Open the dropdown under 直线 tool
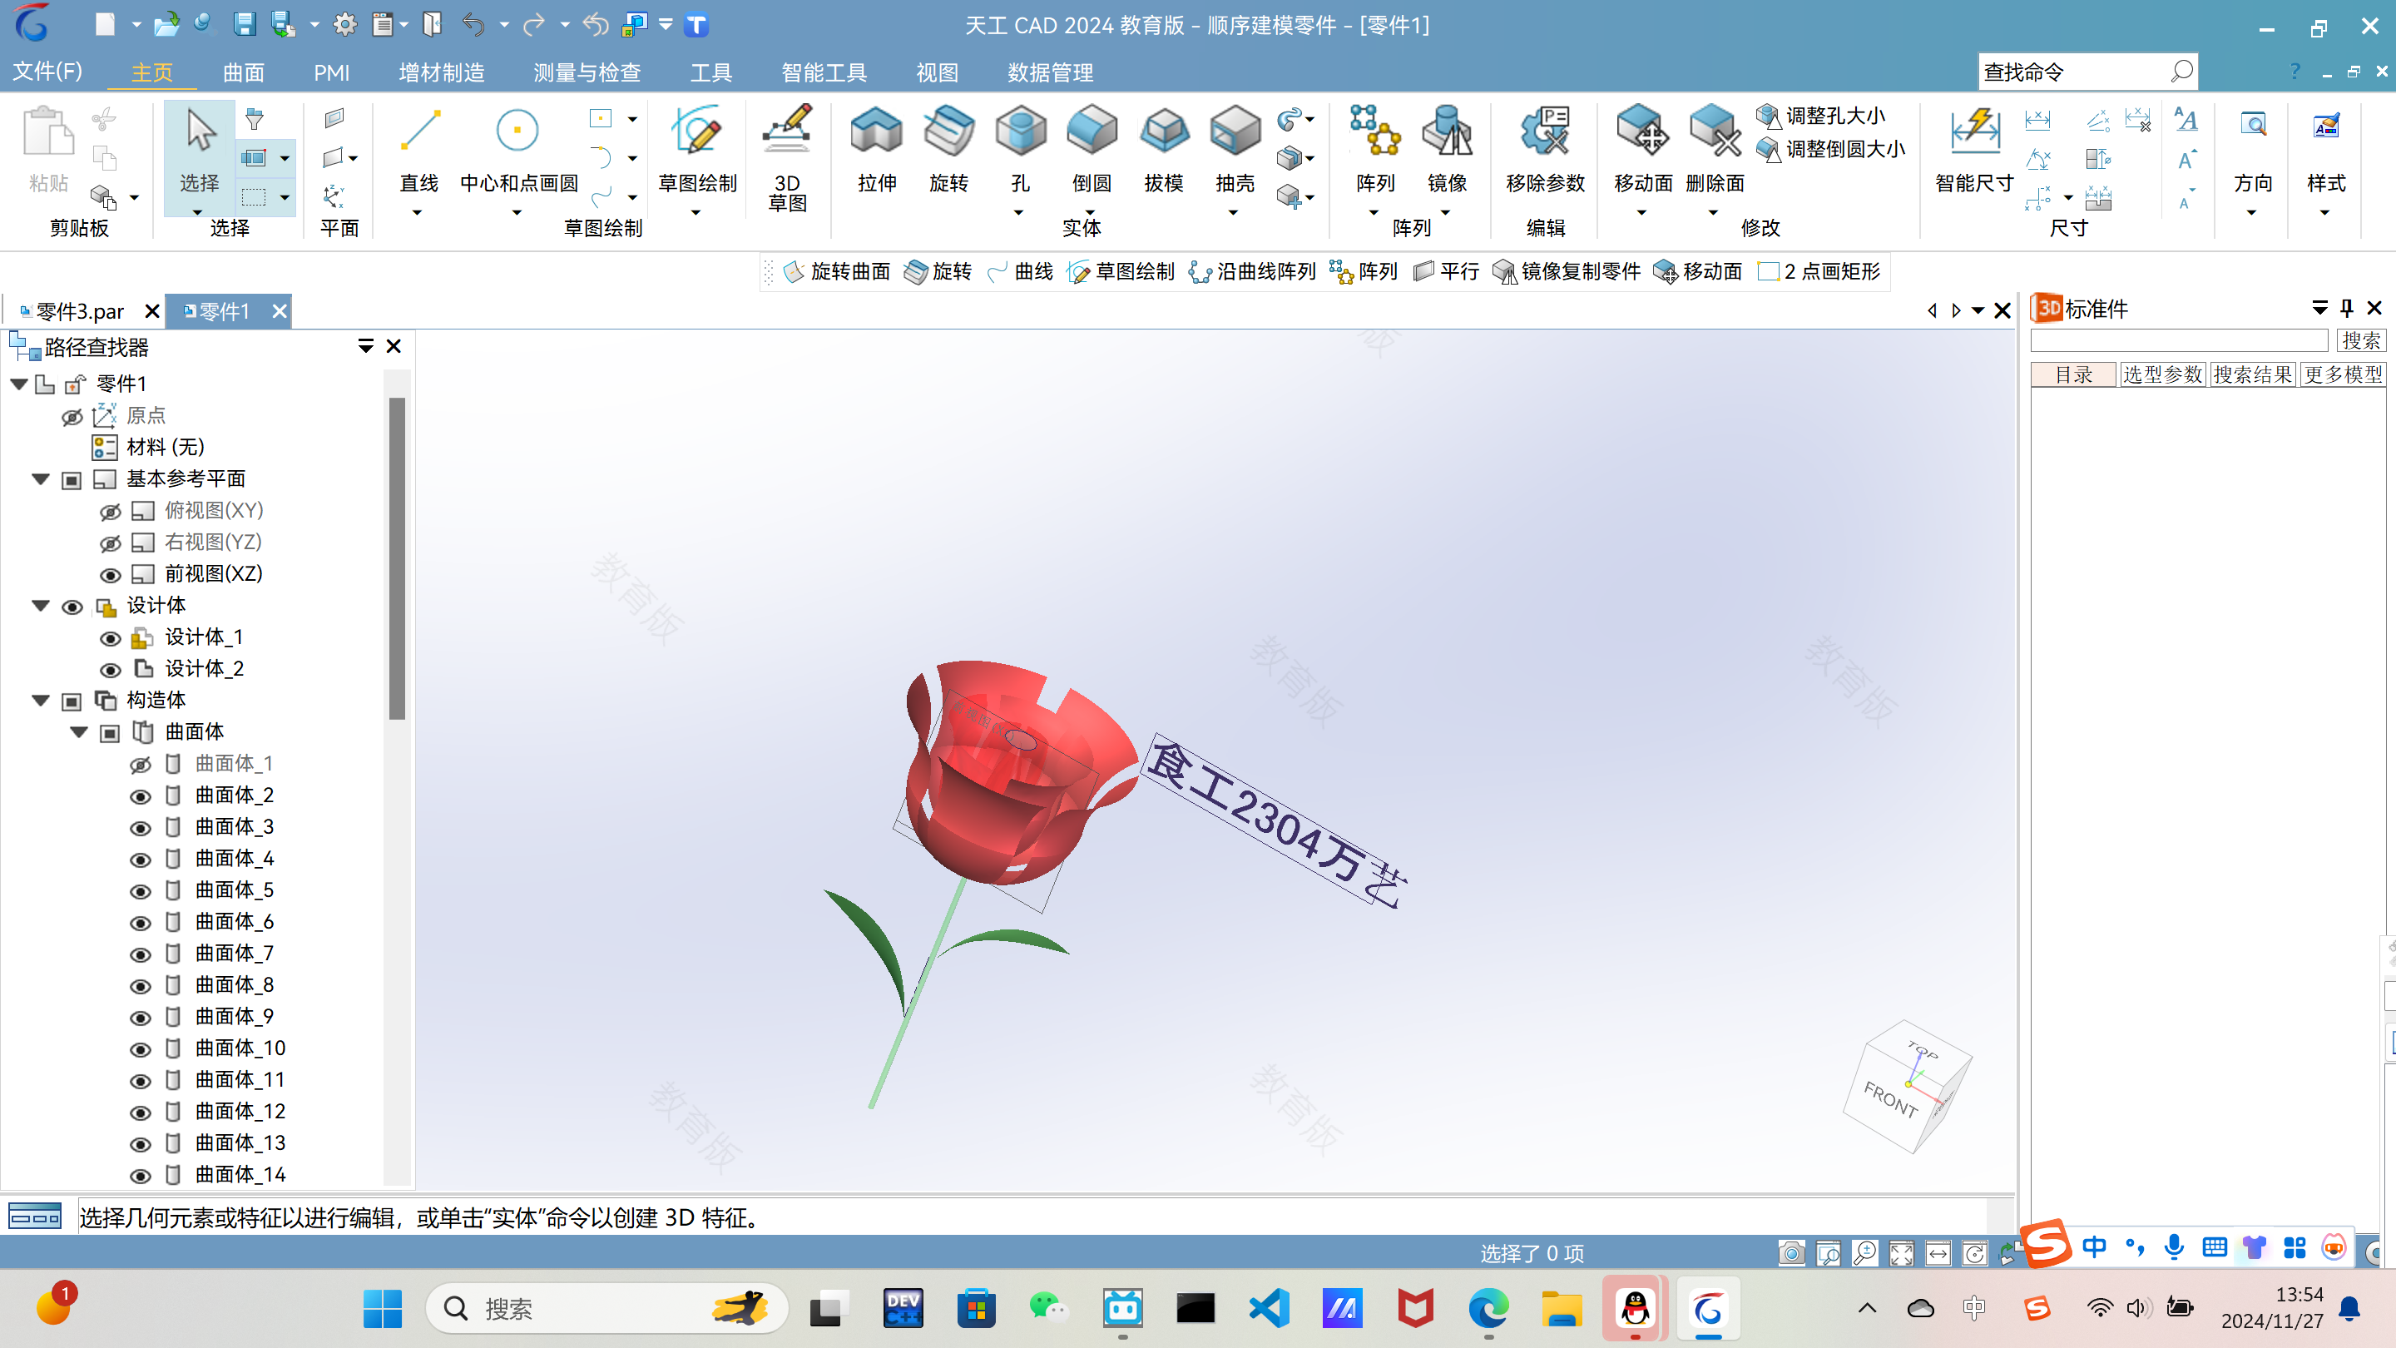The image size is (2396, 1348). [x=417, y=213]
